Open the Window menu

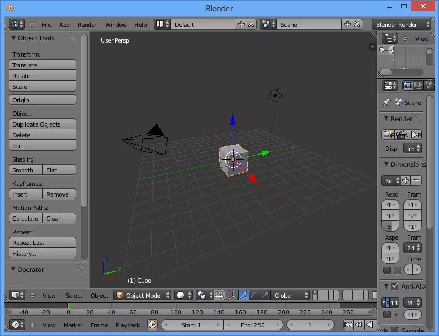coord(116,25)
